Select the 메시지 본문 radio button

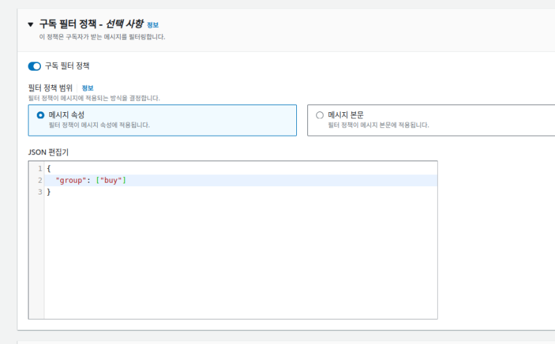coord(319,115)
